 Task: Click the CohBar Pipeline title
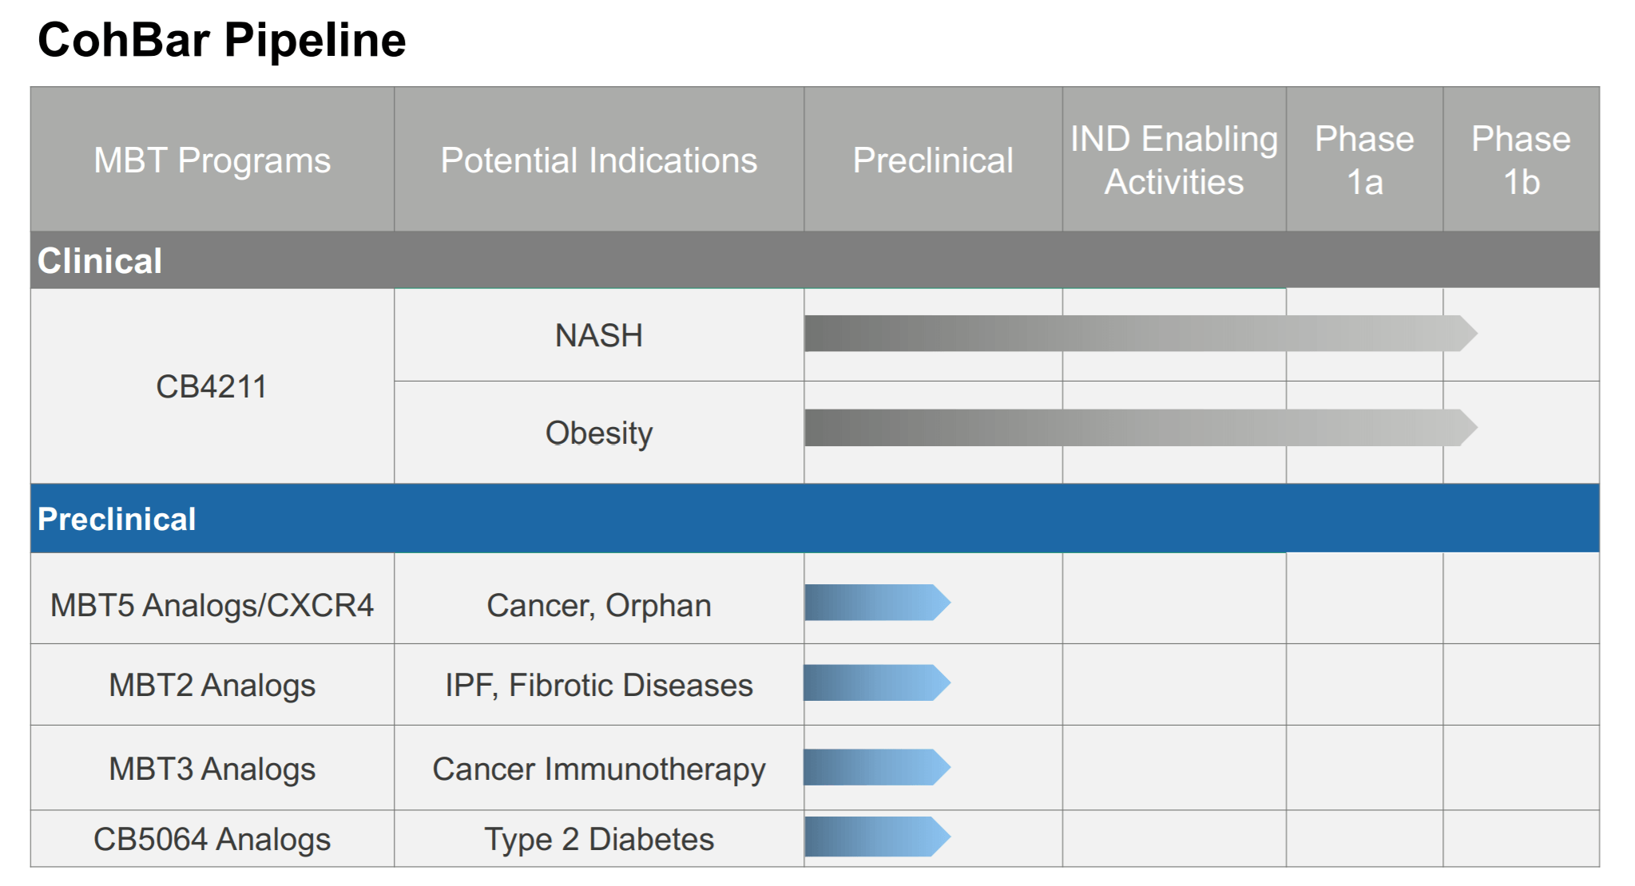point(222,40)
